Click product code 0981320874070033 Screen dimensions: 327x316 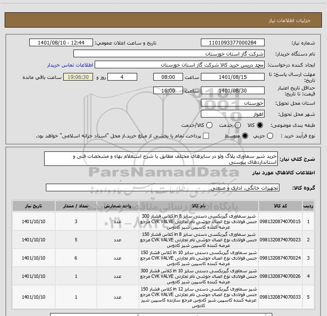280,297
